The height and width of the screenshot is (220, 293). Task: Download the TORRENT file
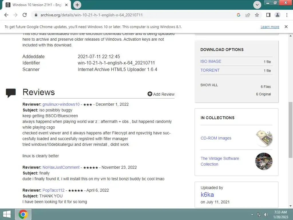click(210, 70)
